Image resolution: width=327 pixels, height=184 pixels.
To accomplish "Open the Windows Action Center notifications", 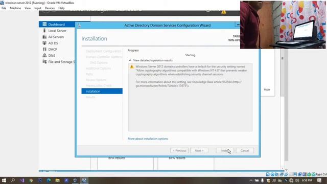I will pos(319,180).
